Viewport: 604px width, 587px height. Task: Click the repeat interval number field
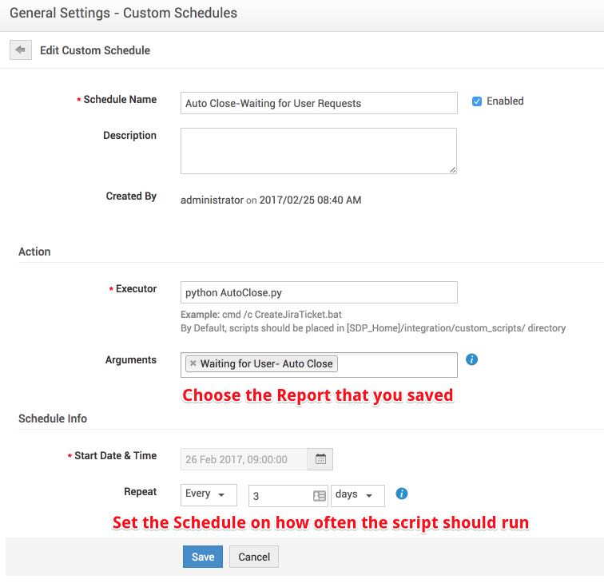pyautogui.click(x=280, y=496)
